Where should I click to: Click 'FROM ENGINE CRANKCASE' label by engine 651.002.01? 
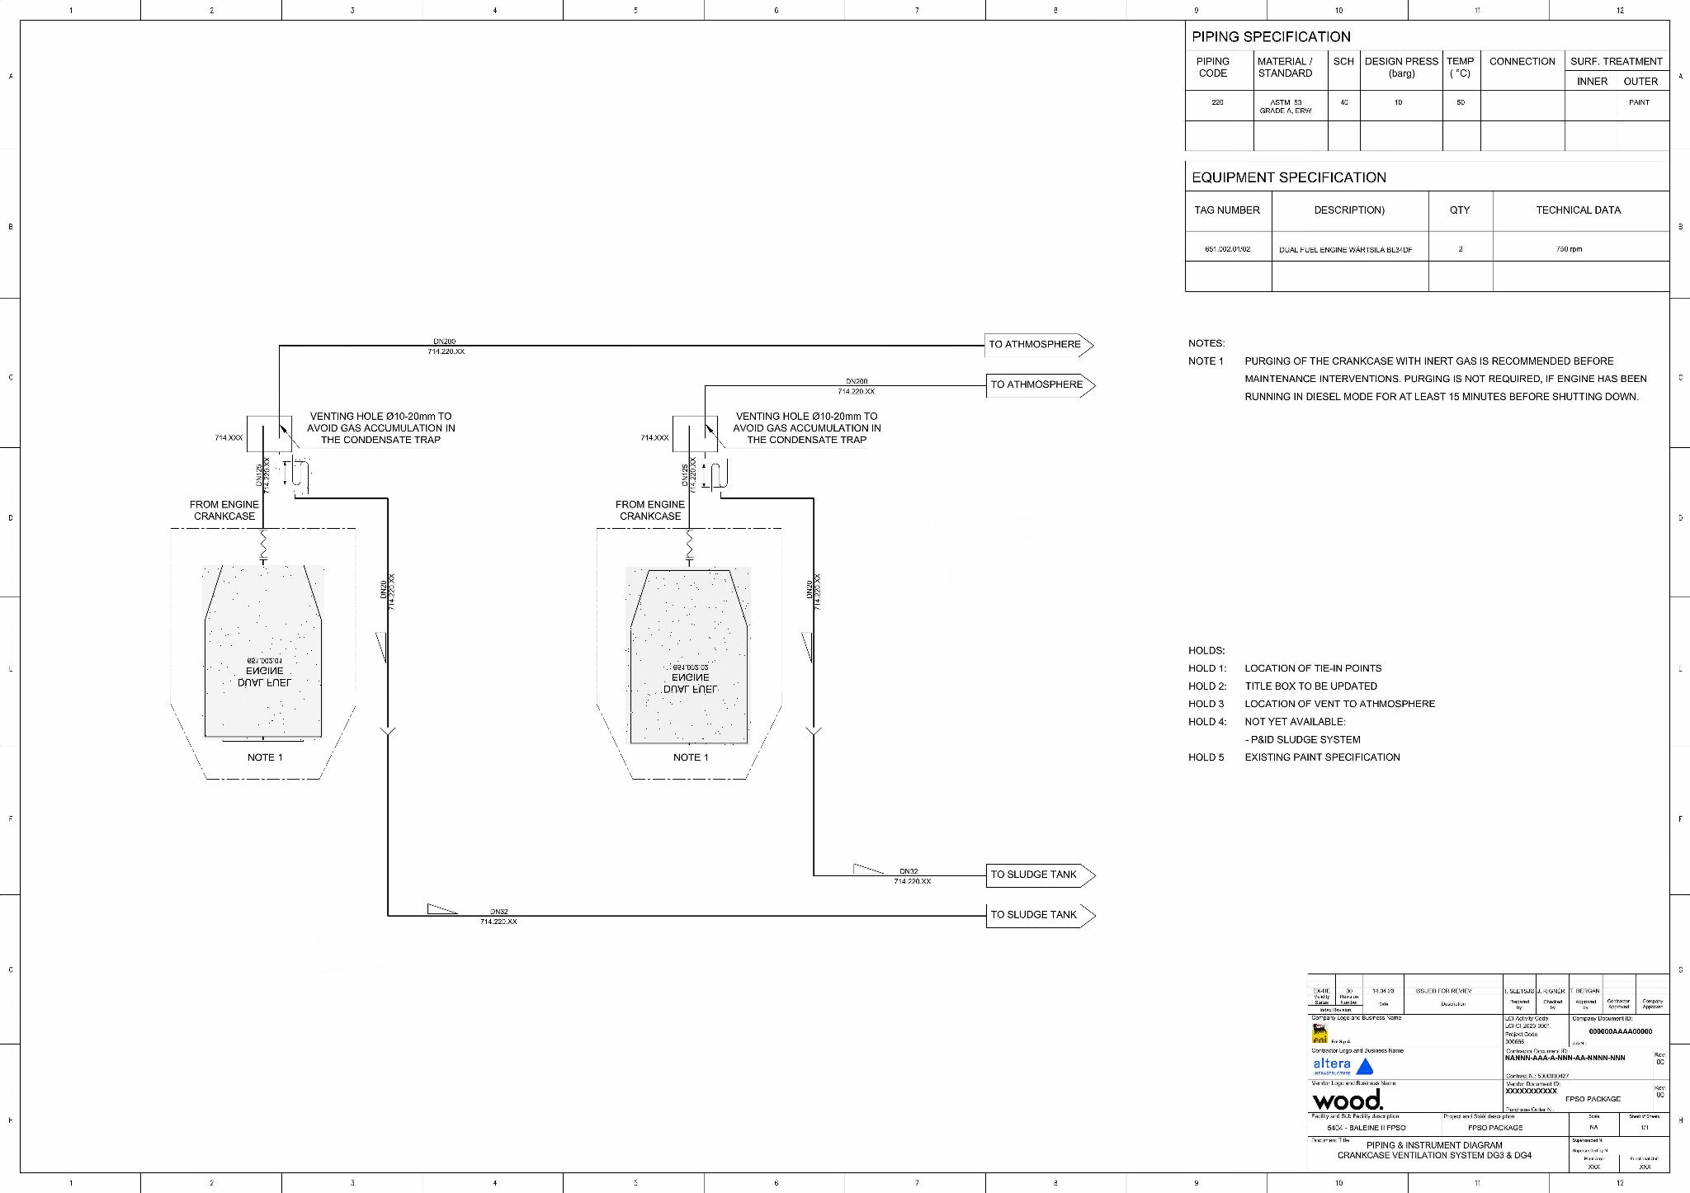click(224, 511)
